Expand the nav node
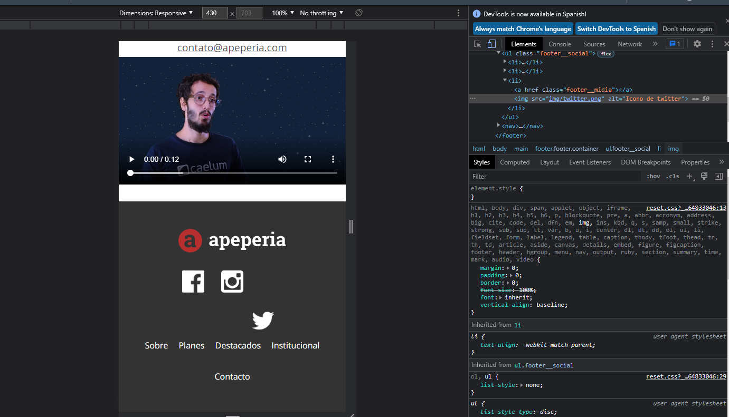 click(x=499, y=125)
